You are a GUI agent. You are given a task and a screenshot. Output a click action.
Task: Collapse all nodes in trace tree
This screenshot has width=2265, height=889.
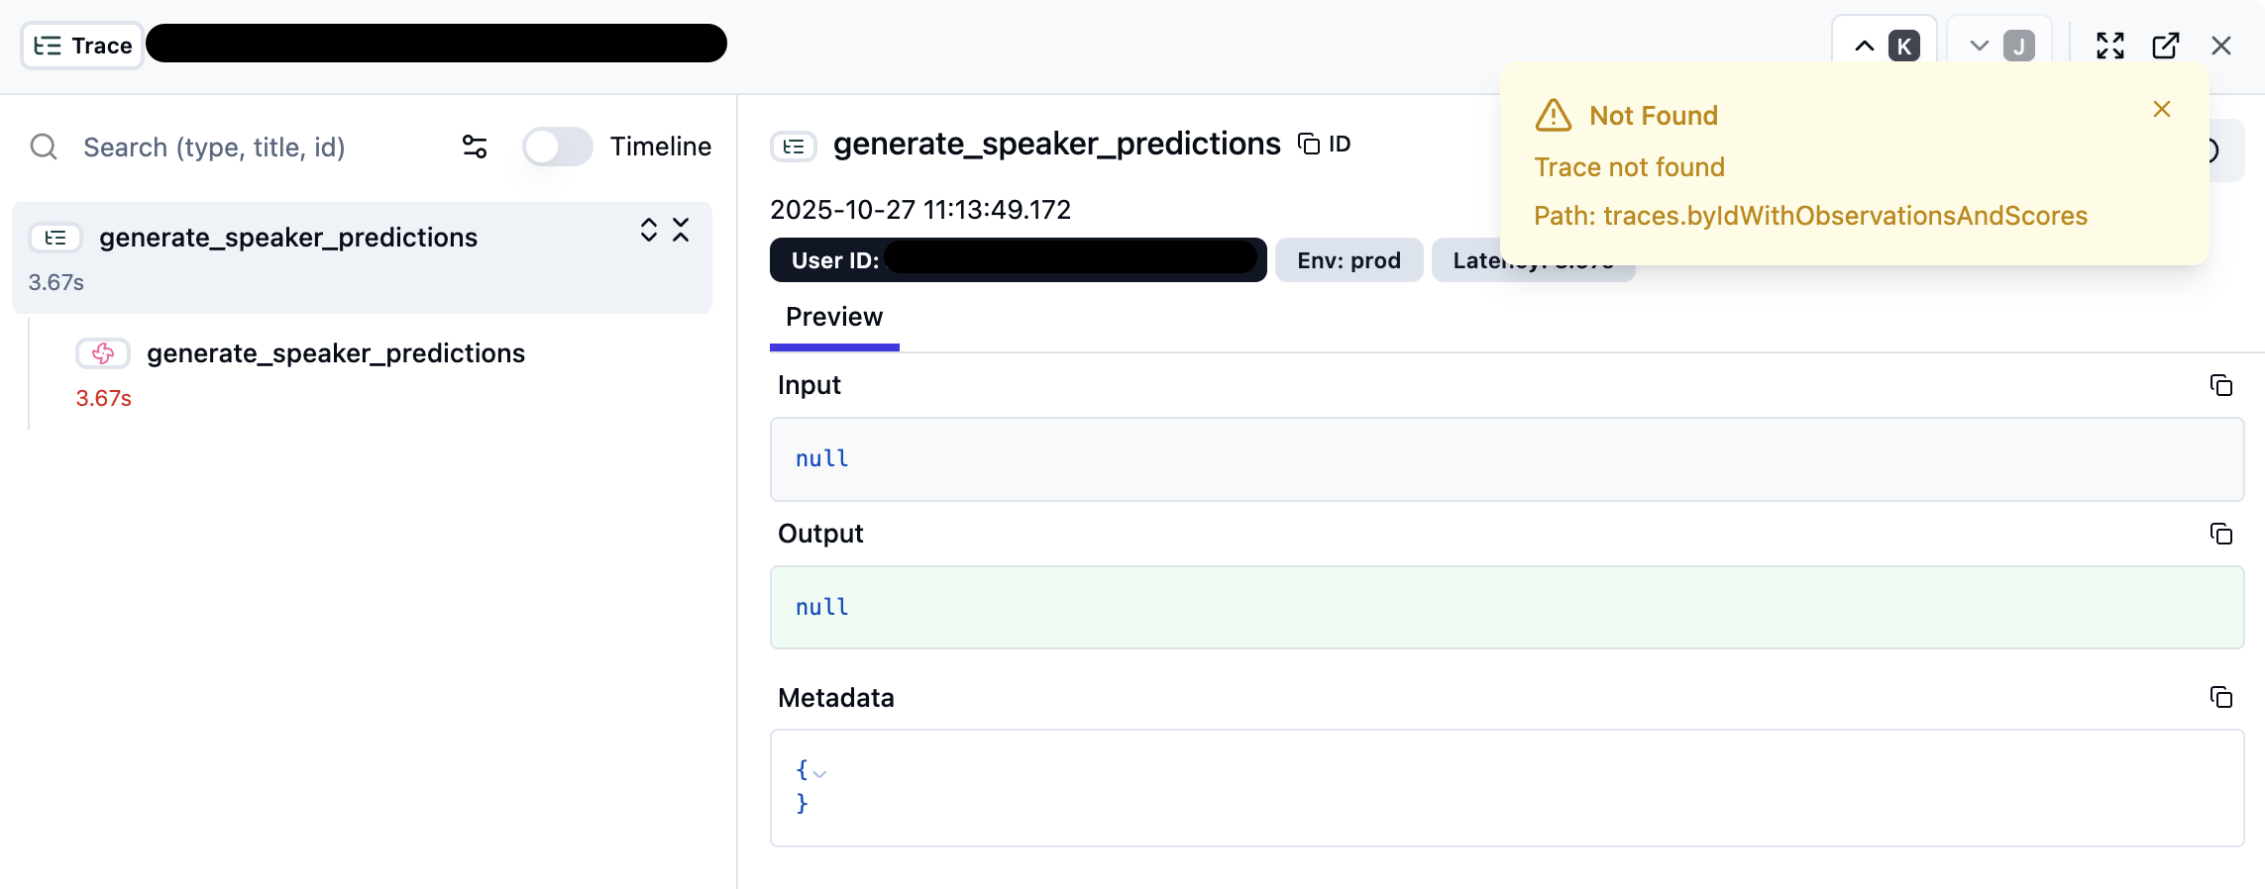pyautogui.click(x=681, y=230)
